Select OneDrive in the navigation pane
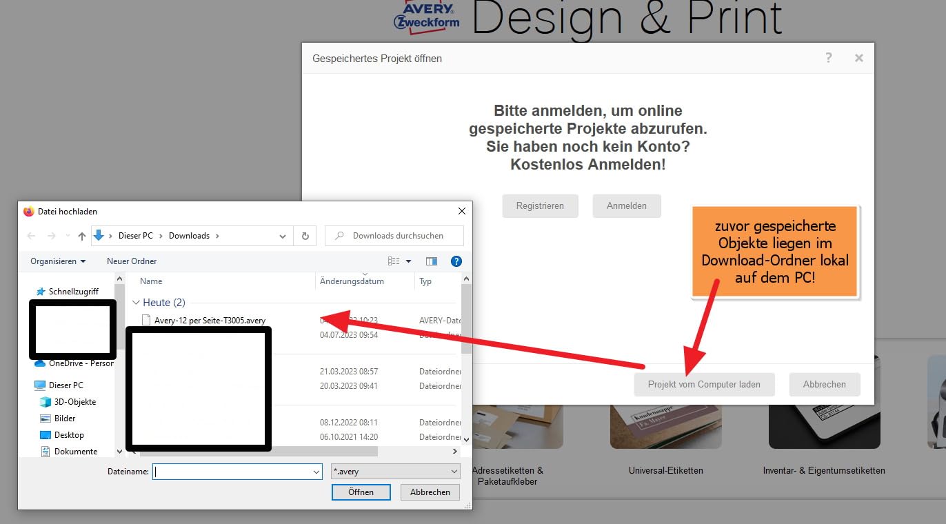This screenshot has height=524, width=946. (x=74, y=363)
